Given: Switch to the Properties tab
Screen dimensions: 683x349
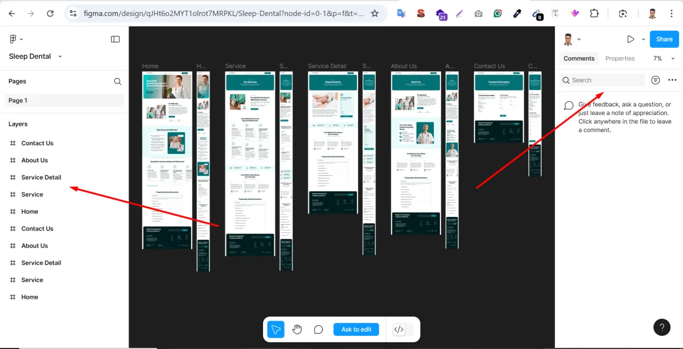Looking at the screenshot, I should (620, 59).
